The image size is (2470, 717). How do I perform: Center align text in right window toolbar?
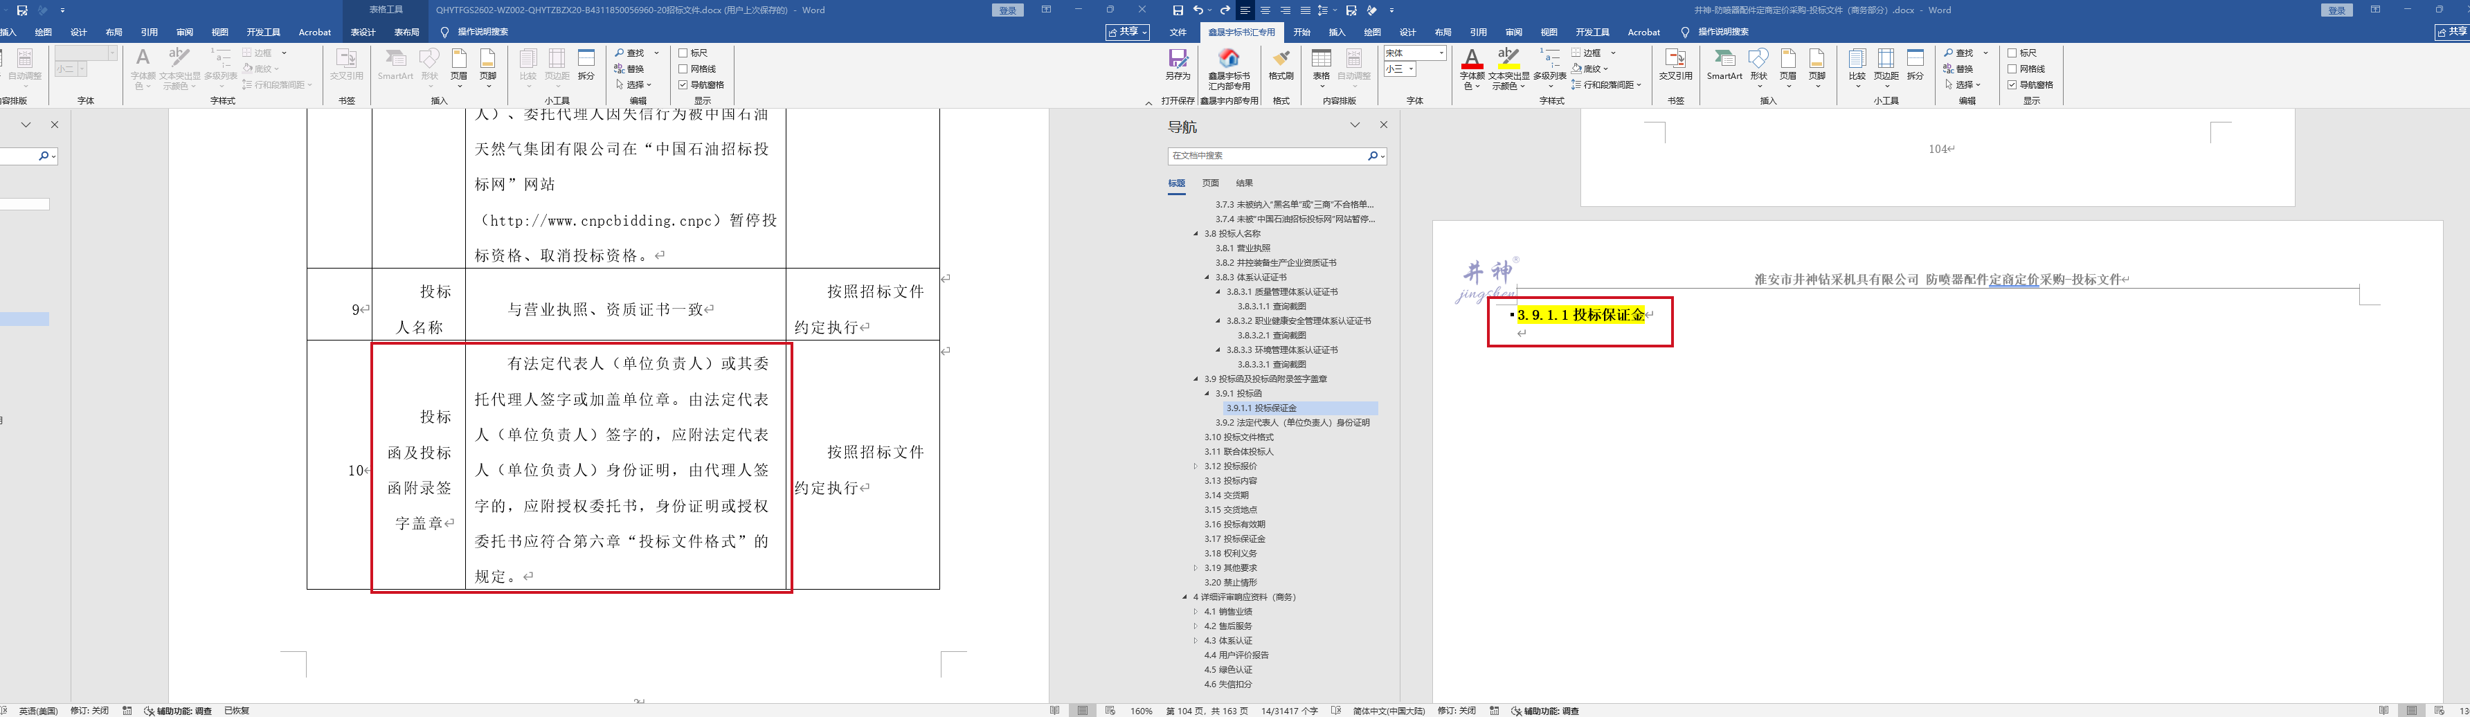[x=1265, y=10]
